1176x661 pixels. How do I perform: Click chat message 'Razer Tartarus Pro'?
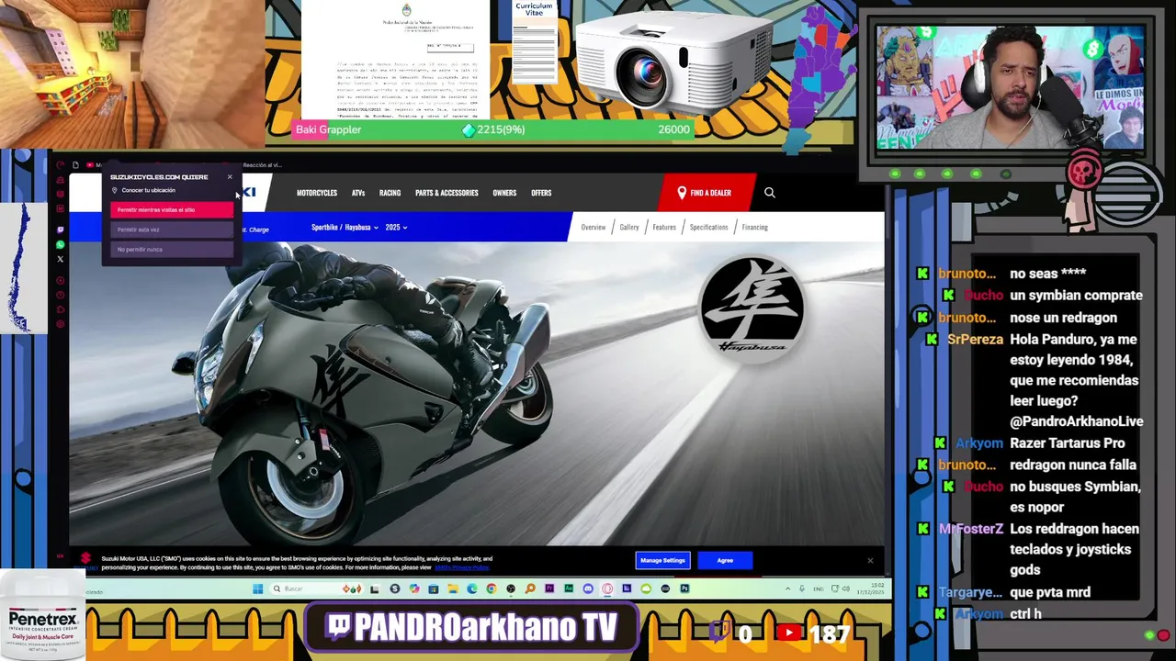coord(1067,443)
